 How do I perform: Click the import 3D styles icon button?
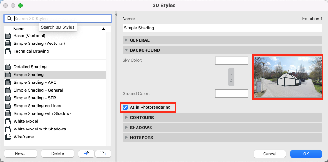tap(86, 153)
